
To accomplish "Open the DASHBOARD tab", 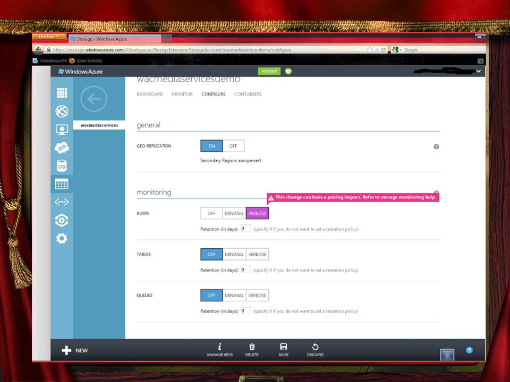I will click(150, 94).
